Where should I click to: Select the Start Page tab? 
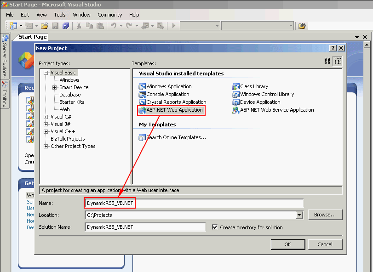coord(33,37)
